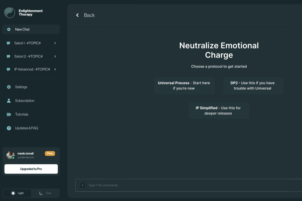Click the medo ismail profile avatar
The height and width of the screenshot is (201, 302).
(11, 155)
